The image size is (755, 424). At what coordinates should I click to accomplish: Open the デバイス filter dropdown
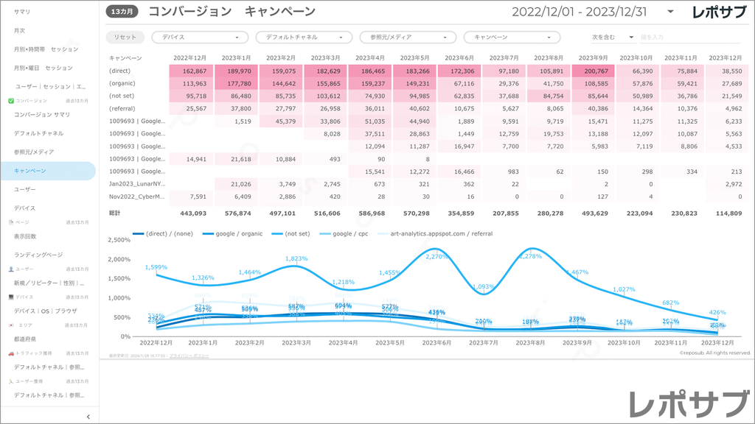click(199, 37)
